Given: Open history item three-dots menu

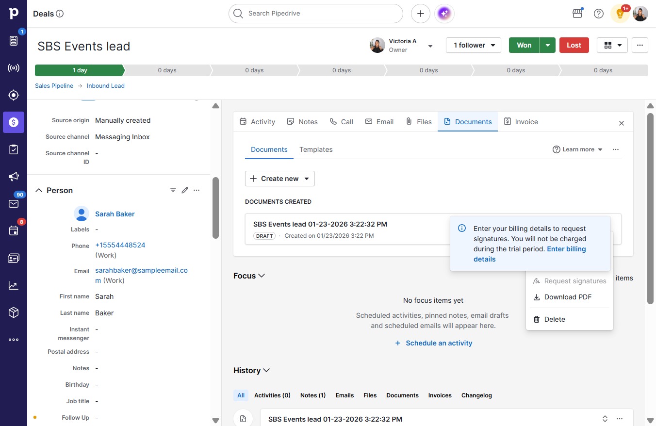Looking at the screenshot, I should tap(620, 419).
